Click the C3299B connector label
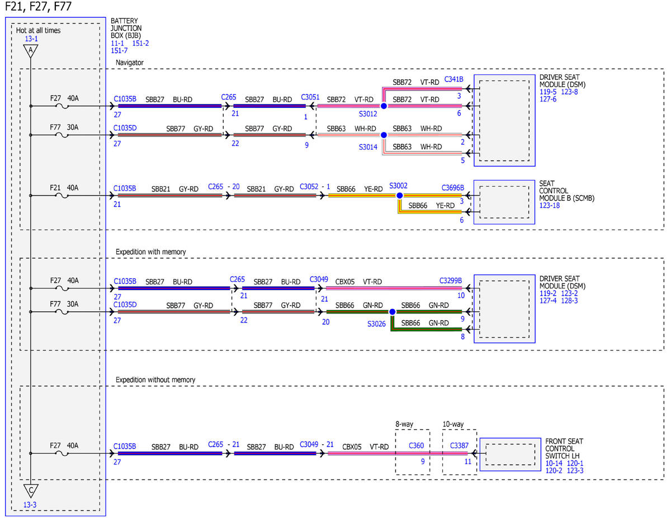The image size is (671, 518). [x=451, y=281]
